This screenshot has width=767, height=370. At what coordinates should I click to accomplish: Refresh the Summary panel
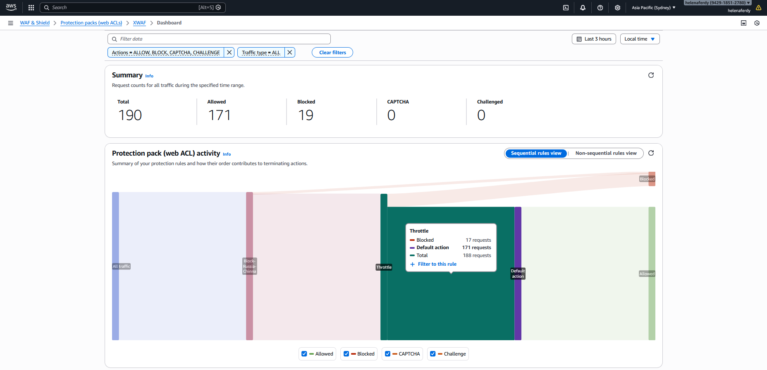tap(651, 75)
